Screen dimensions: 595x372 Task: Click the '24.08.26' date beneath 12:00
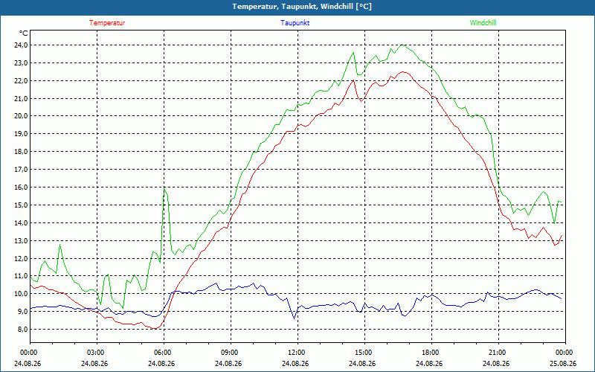coord(295,364)
